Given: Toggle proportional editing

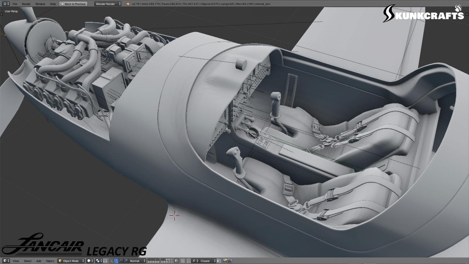Looking at the screenshot, I should [x=183, y=261].
